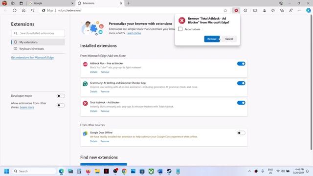Screen dimensions: 313x176
Task: Click the Total Adblock toolbar extension icon
Action: [236, 10]
